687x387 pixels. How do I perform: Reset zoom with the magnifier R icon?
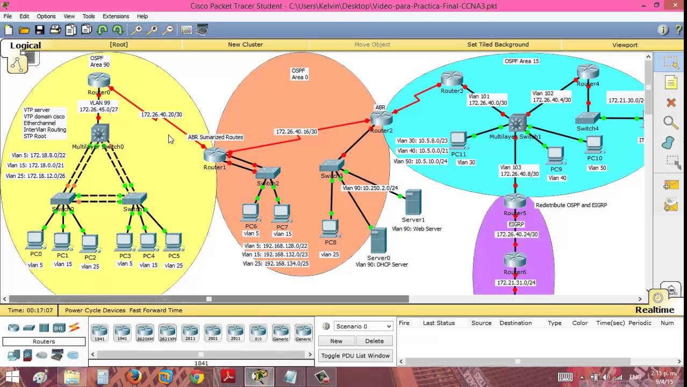[x=152, y=30]
